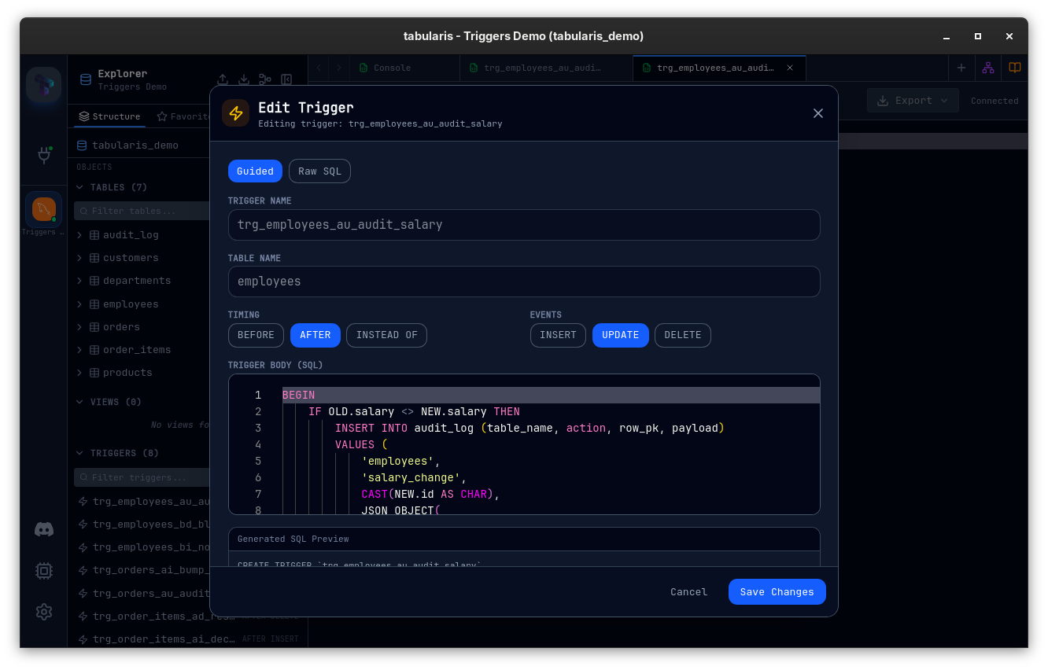
Task: Expand the departments table node
Action: click(x=79, y=281)
